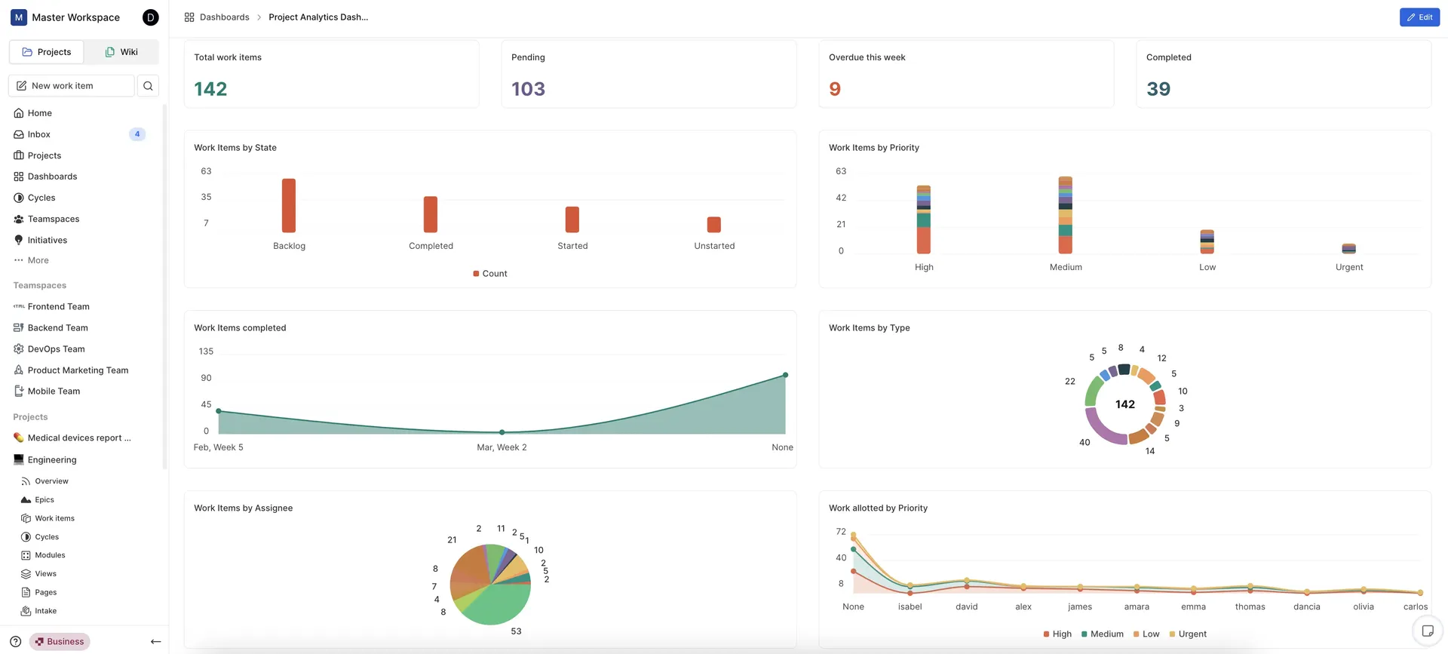Screen dimensions: 1448x654
Task: Click the Dashboards grid icon in the breadcrumb
Action: (189, 17)
